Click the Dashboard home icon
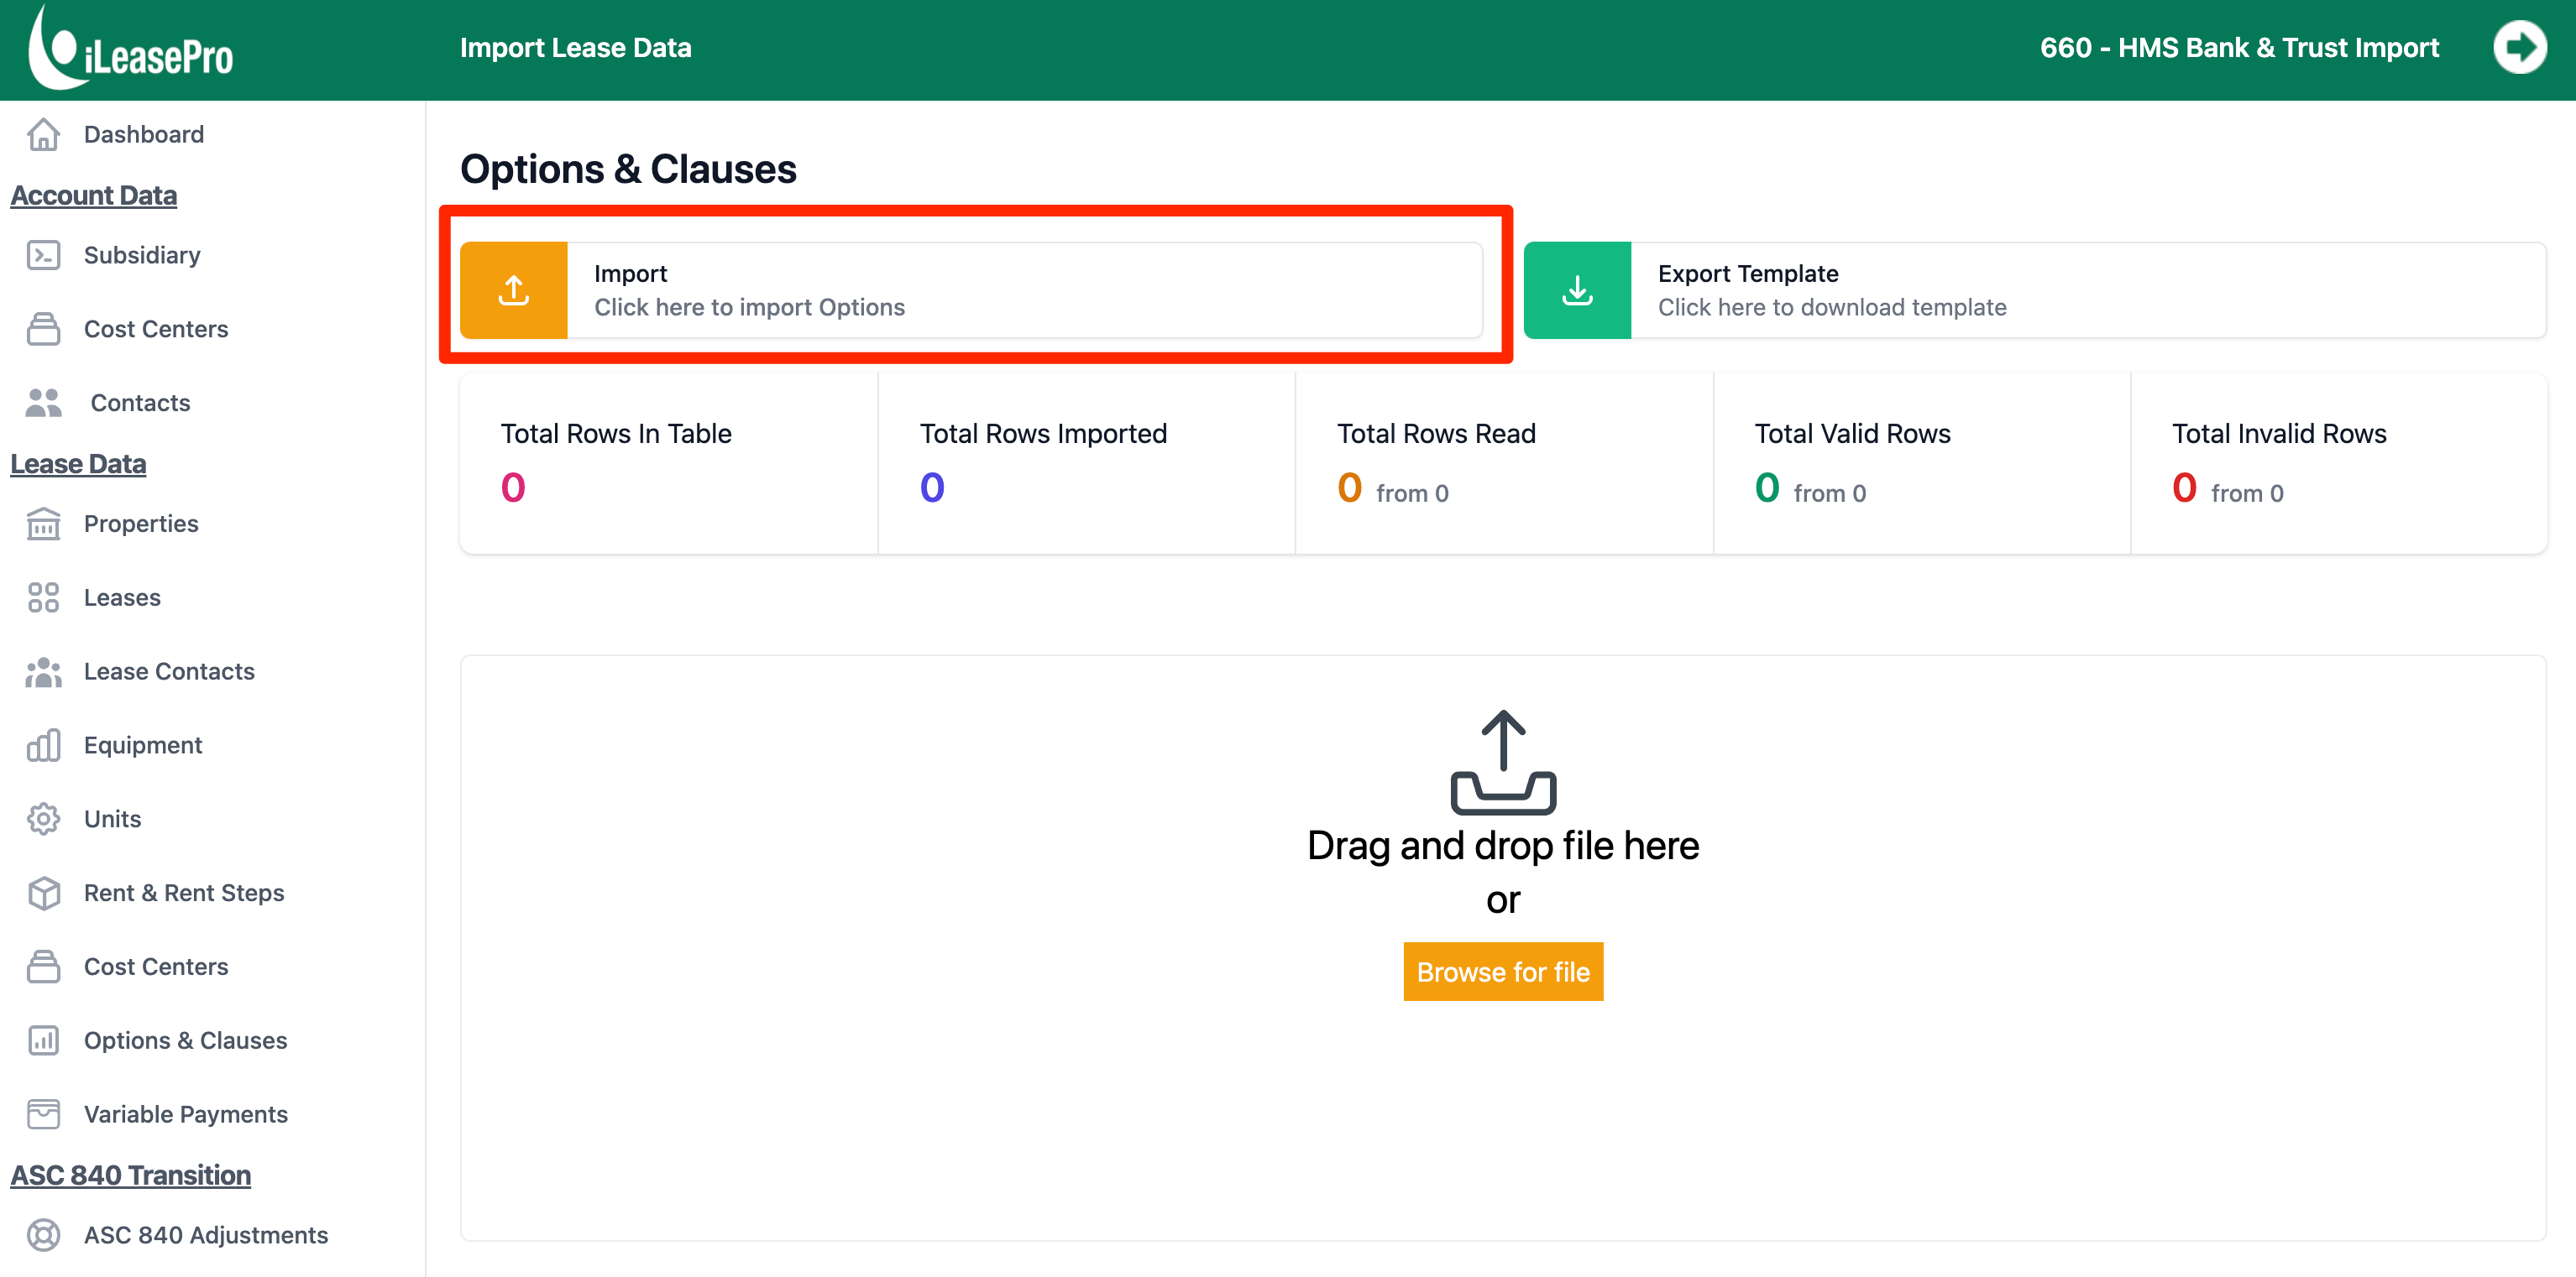The height and width of the screenshot is (1277, 2576). [43, 134]
